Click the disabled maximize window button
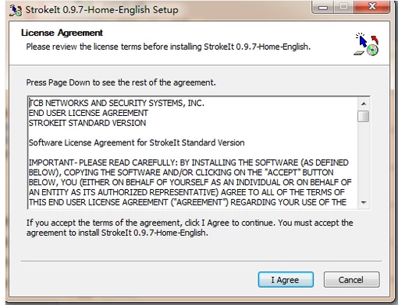Image resolution: width=398 pixels, height=305 pixels. point(343,7)
